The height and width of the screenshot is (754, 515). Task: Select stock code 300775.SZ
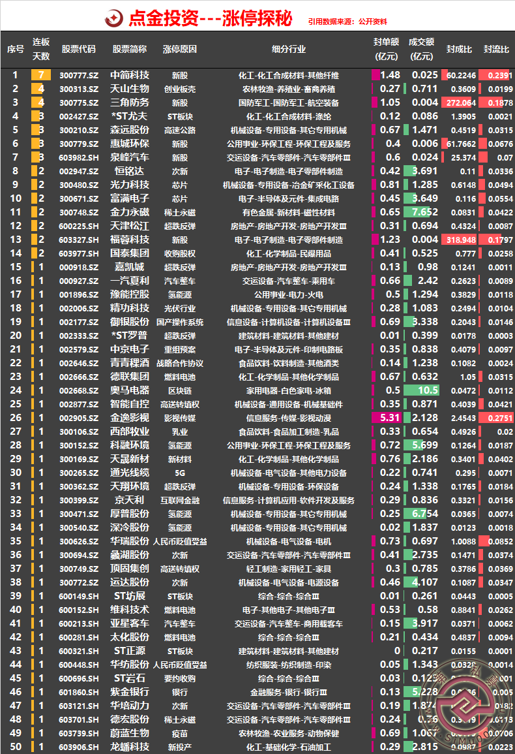(79, 103)
